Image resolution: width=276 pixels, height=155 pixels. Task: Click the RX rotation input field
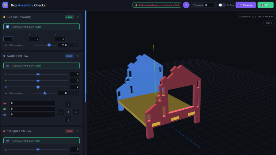tap(33, 103)
